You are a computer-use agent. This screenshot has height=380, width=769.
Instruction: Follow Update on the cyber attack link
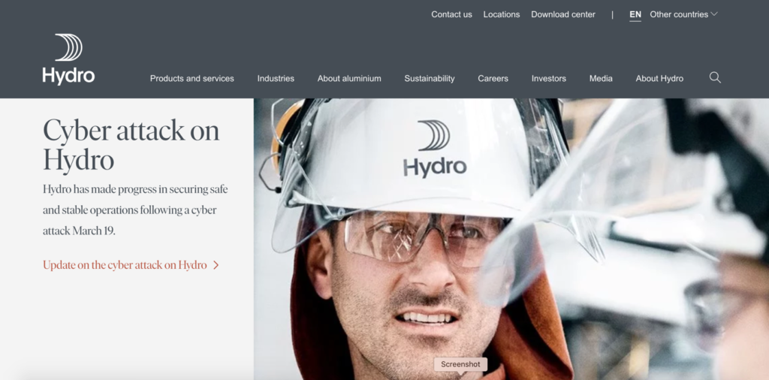coord(125,265)
